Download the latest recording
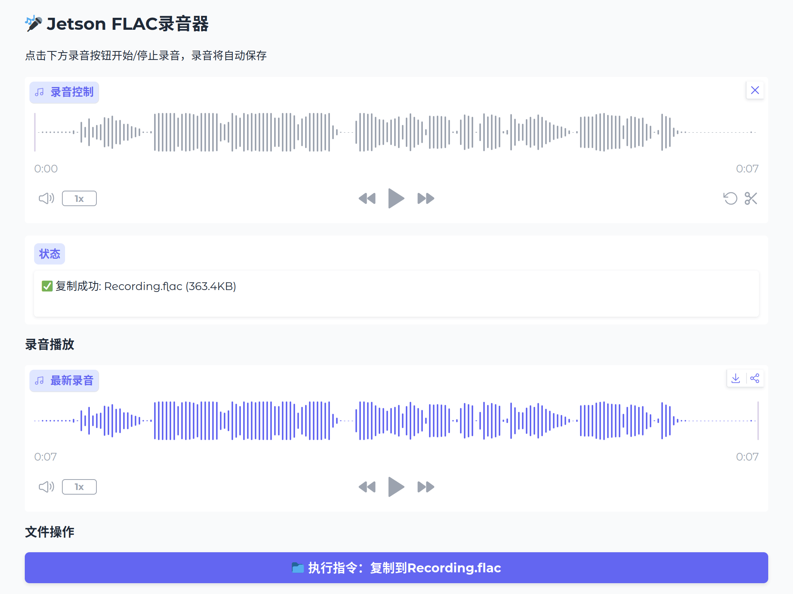Image resolution: width=793 pixels, height=594 pixels. 735,378
